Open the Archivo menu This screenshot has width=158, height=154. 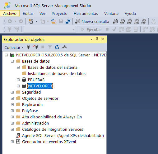(10, 13)
